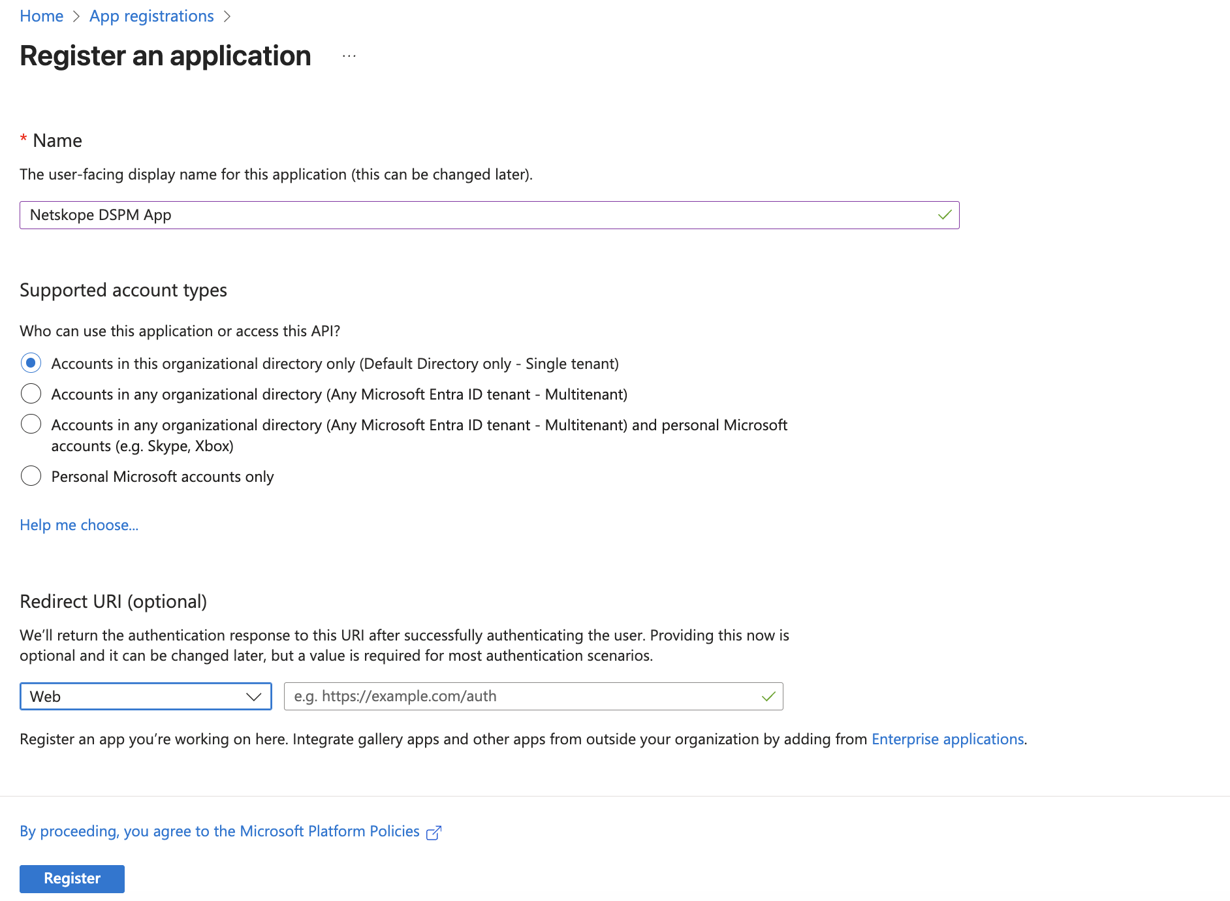
Task: Click the Redirect URI (optional) heading
Action: (114, 601)
